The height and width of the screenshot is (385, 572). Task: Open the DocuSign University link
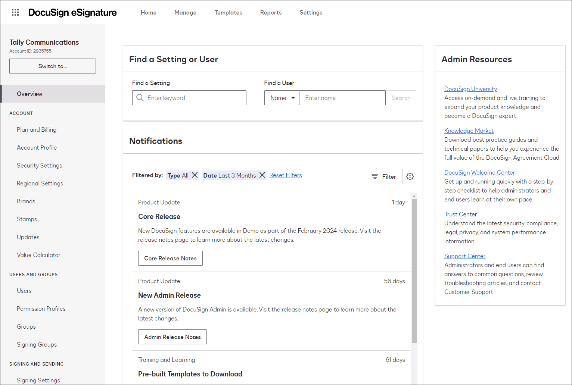point(470,89)
